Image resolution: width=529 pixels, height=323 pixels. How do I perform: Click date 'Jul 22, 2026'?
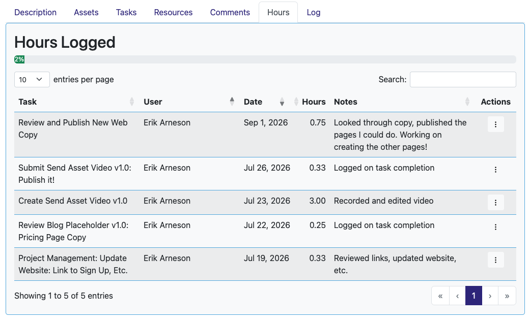coord(267,225)
